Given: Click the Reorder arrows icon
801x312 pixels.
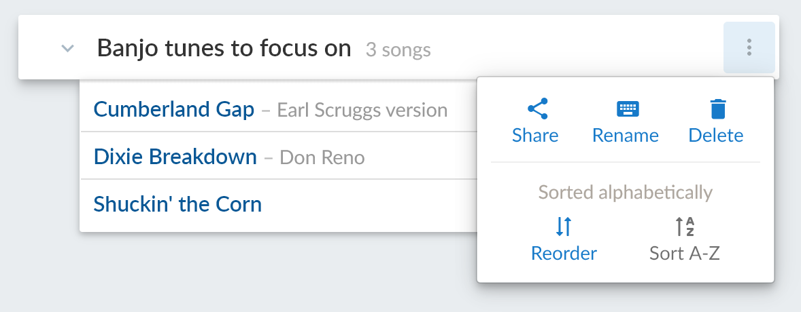Looking at the screenshot, I should tap(563, 227).
